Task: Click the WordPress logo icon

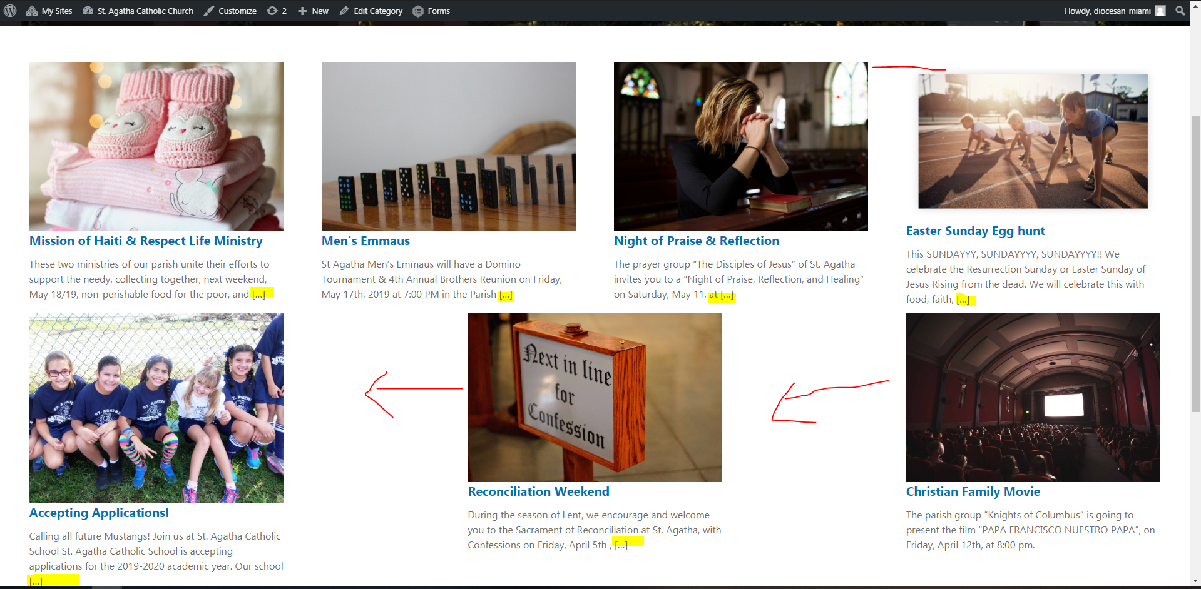Action: [x=10, y=11]
